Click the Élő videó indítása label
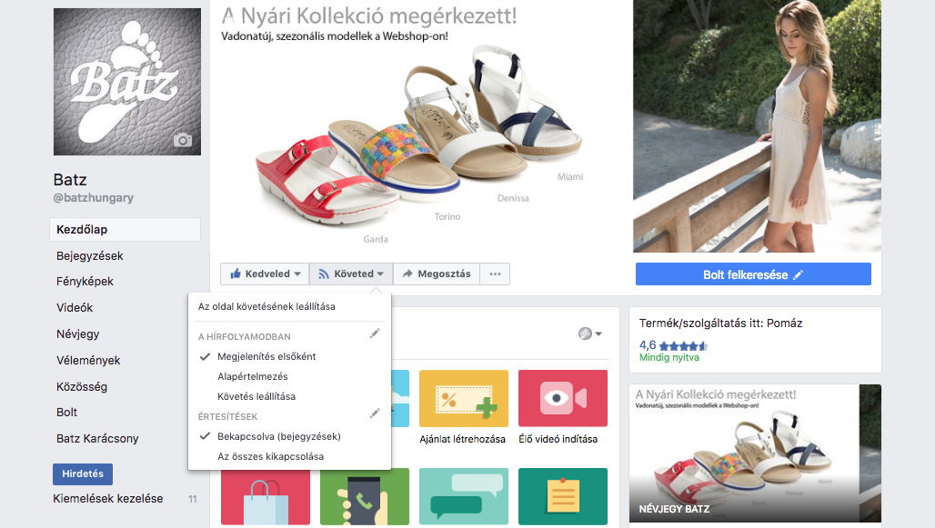The width and height of the screenshot is (935, 528). (x=558, y=439)
